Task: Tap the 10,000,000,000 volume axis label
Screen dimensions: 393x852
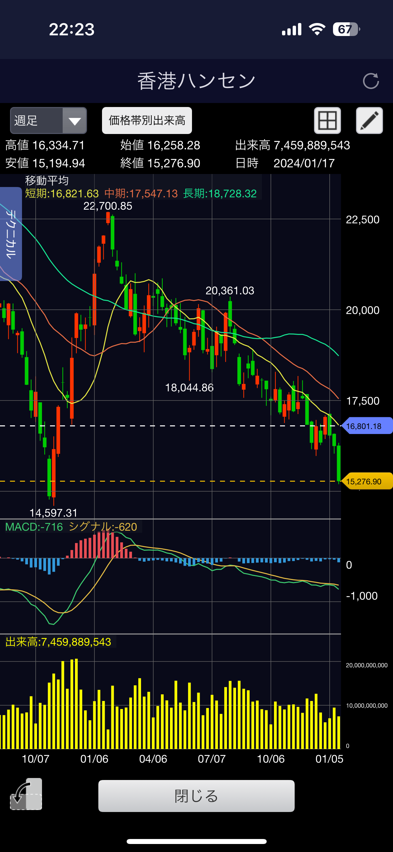Action: [367, 706]
